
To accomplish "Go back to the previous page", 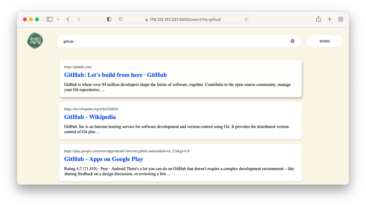I will click(x=68, y=19).
